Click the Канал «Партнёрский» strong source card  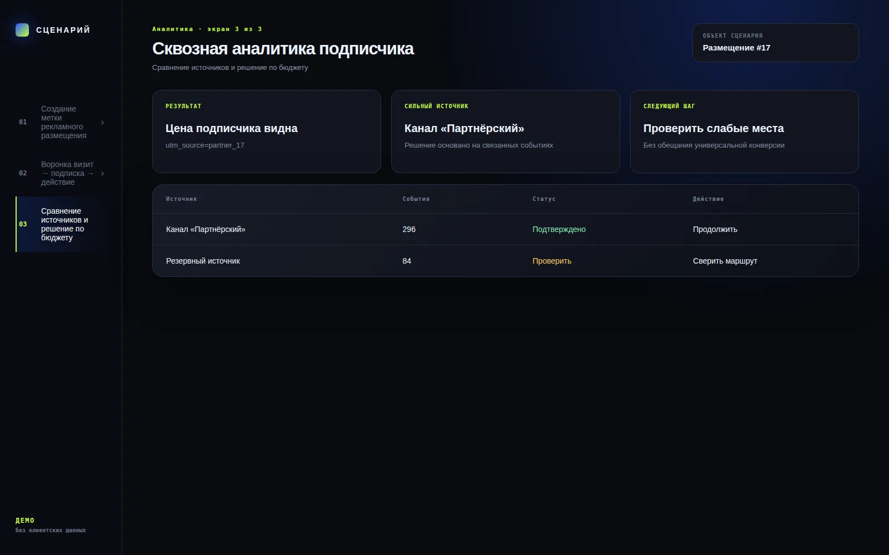pos(506,132)
